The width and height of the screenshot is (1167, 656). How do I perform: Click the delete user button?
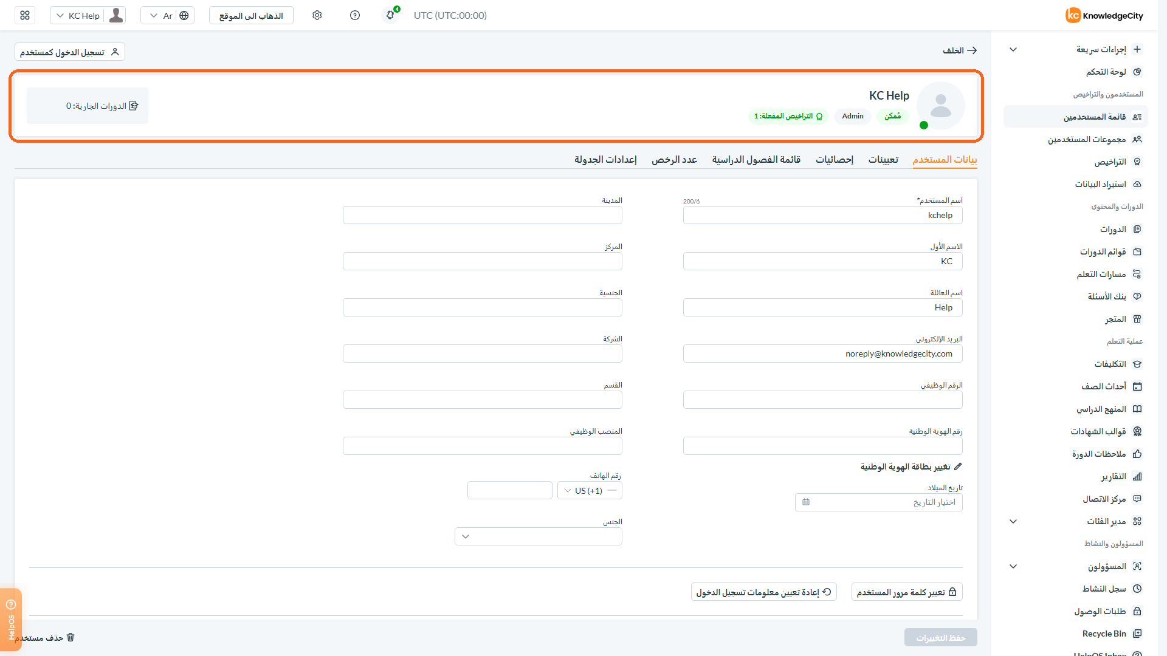point(45,637)
